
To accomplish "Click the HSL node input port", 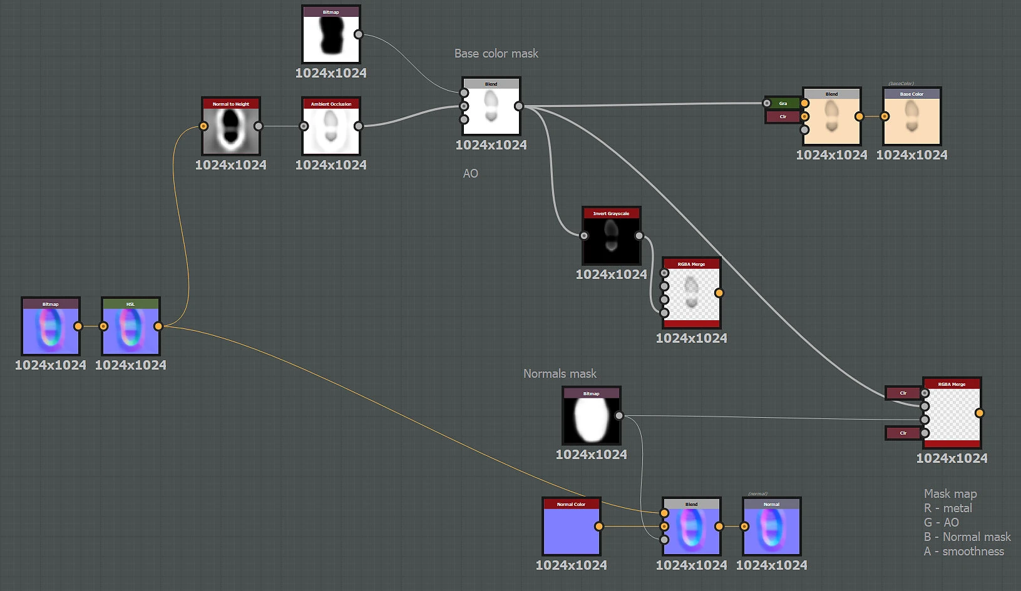I will [x=103, y=326].
